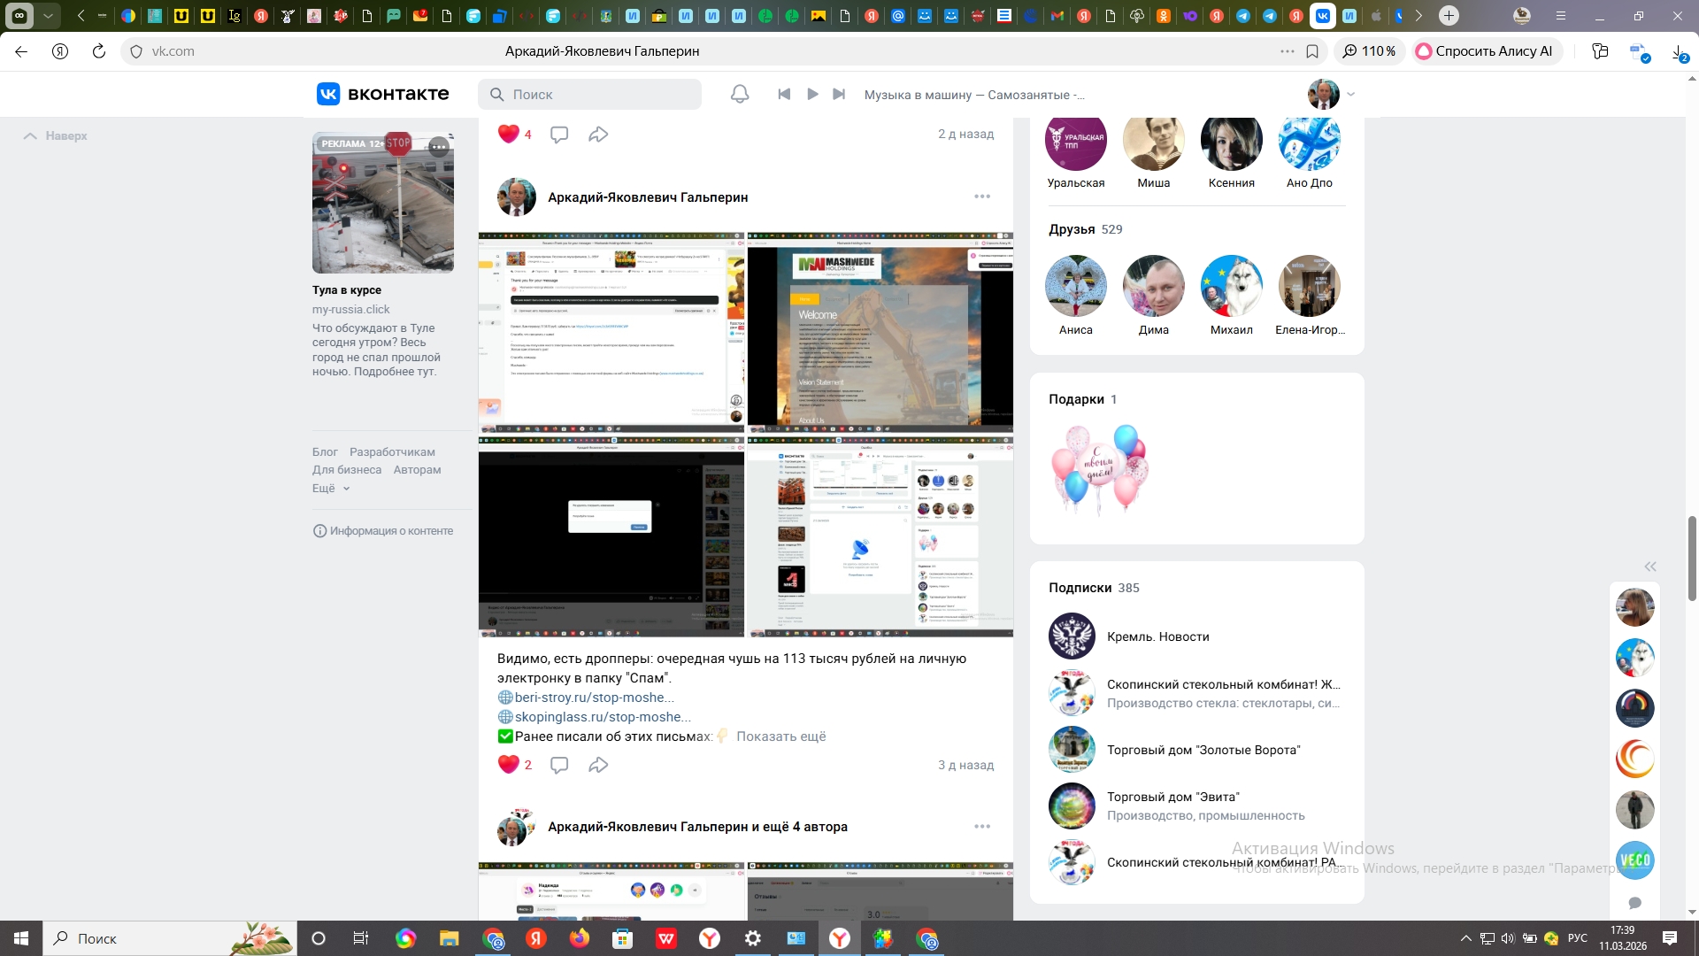Image resolution: width=1699 pixels, height=956 pixels.
Task: Click Показать ещё to expand post
Action: 780,736
